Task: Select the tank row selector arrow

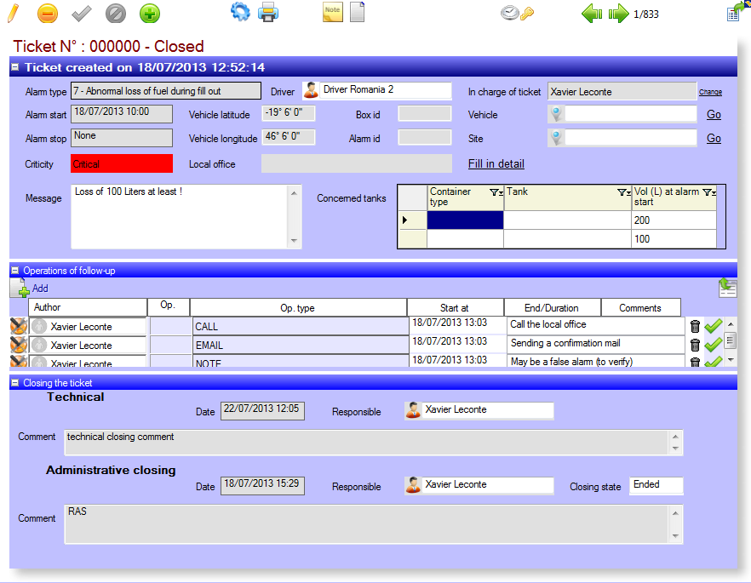Action: 412,220
